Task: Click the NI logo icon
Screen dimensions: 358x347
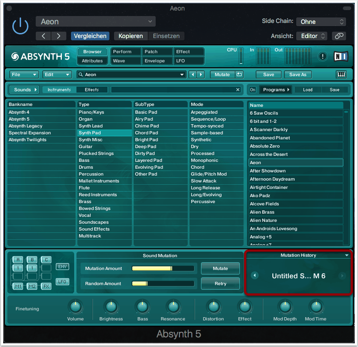Action: click(341, 56)
